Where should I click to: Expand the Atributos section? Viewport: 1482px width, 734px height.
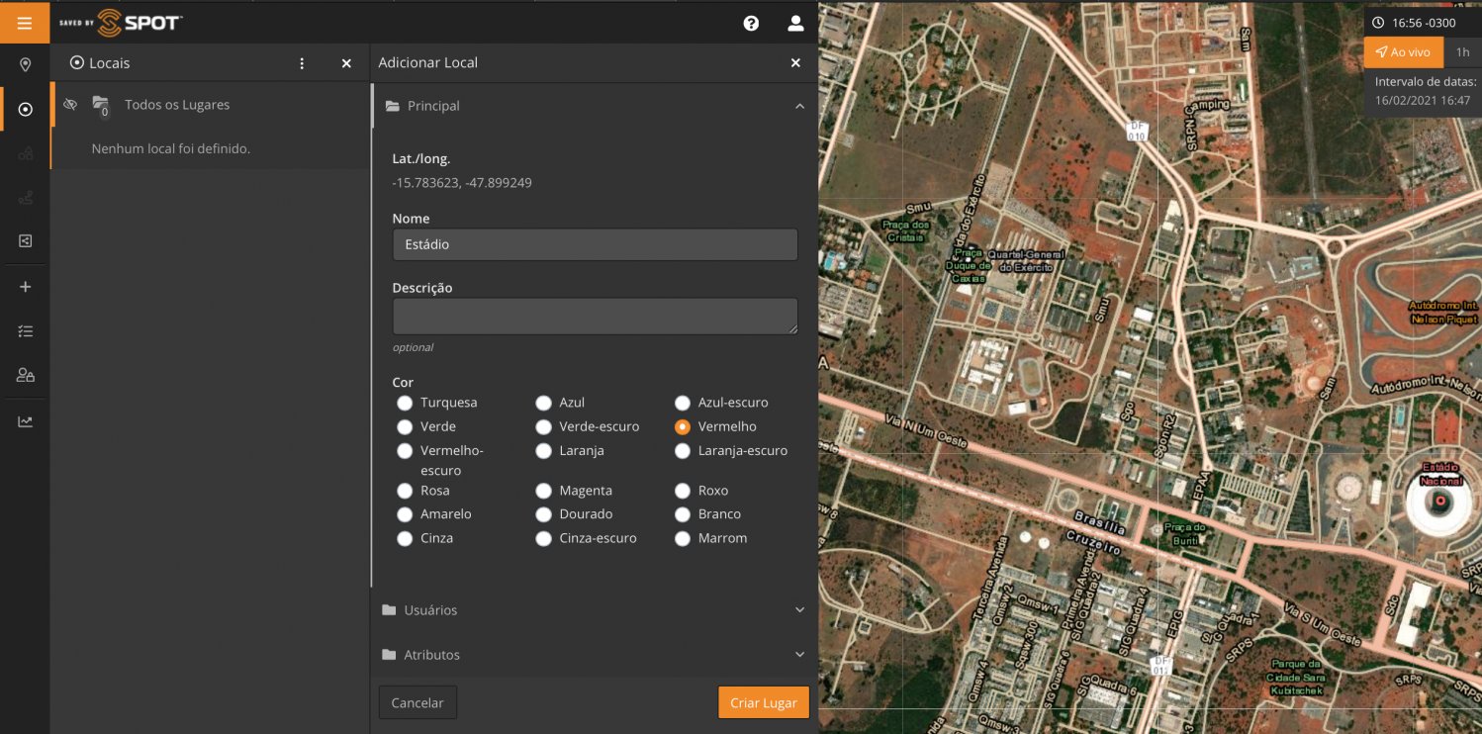pos(799,655)
